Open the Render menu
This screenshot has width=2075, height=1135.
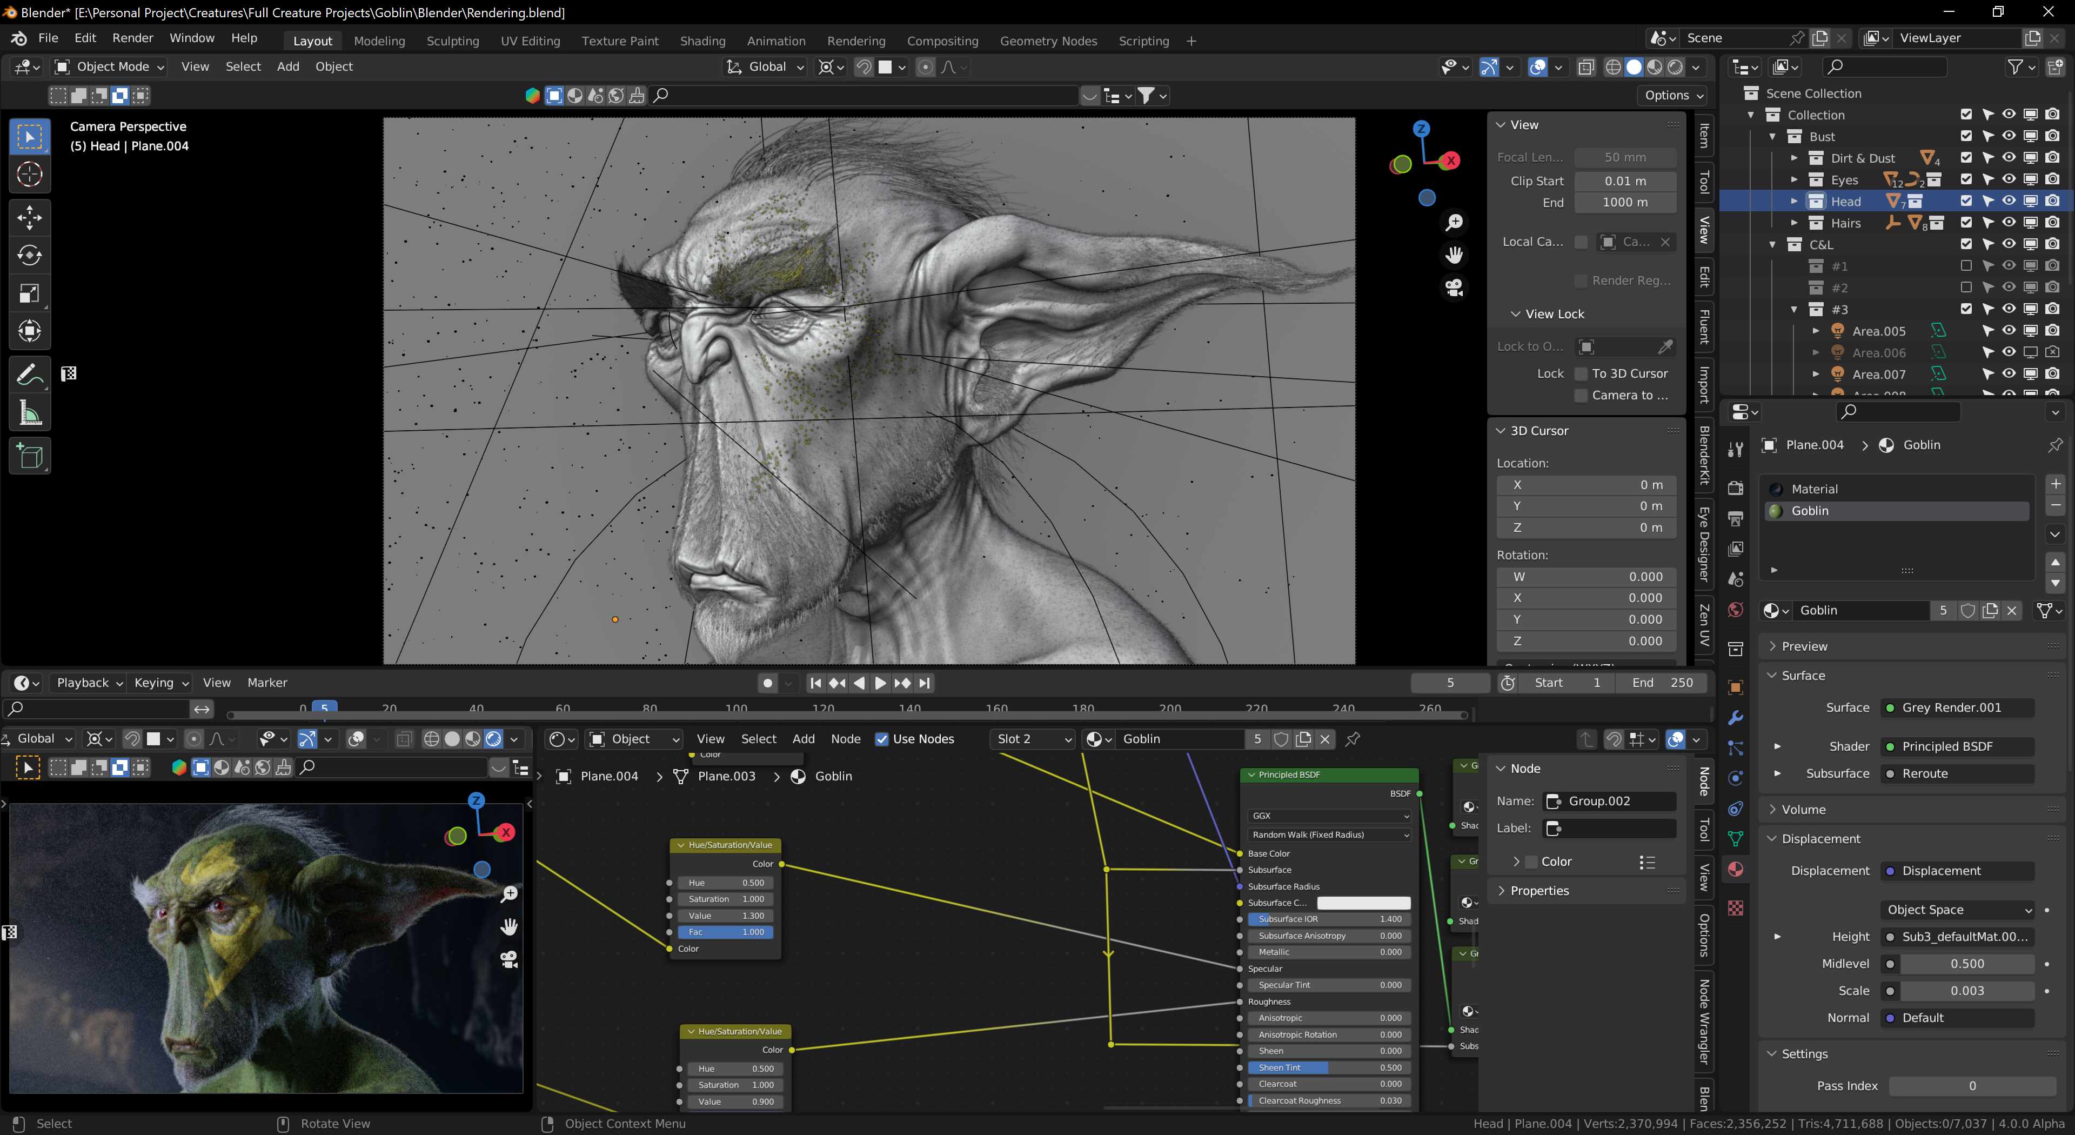[x=133, y=38]
